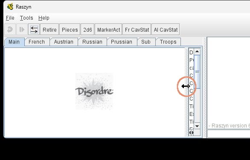Click the Retire button
The height and width of the screenshot is (160, 250).
point(49,30)
